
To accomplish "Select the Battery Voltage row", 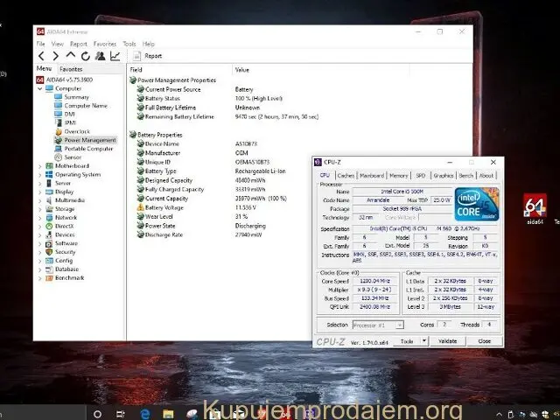I will (x=166, y=207).
